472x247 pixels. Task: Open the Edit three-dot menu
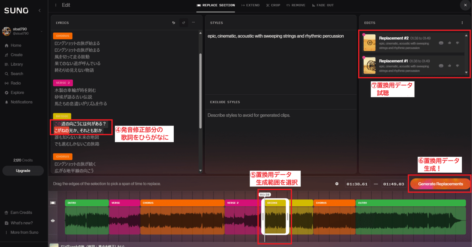pyautogui.click(x=56, y=5)
